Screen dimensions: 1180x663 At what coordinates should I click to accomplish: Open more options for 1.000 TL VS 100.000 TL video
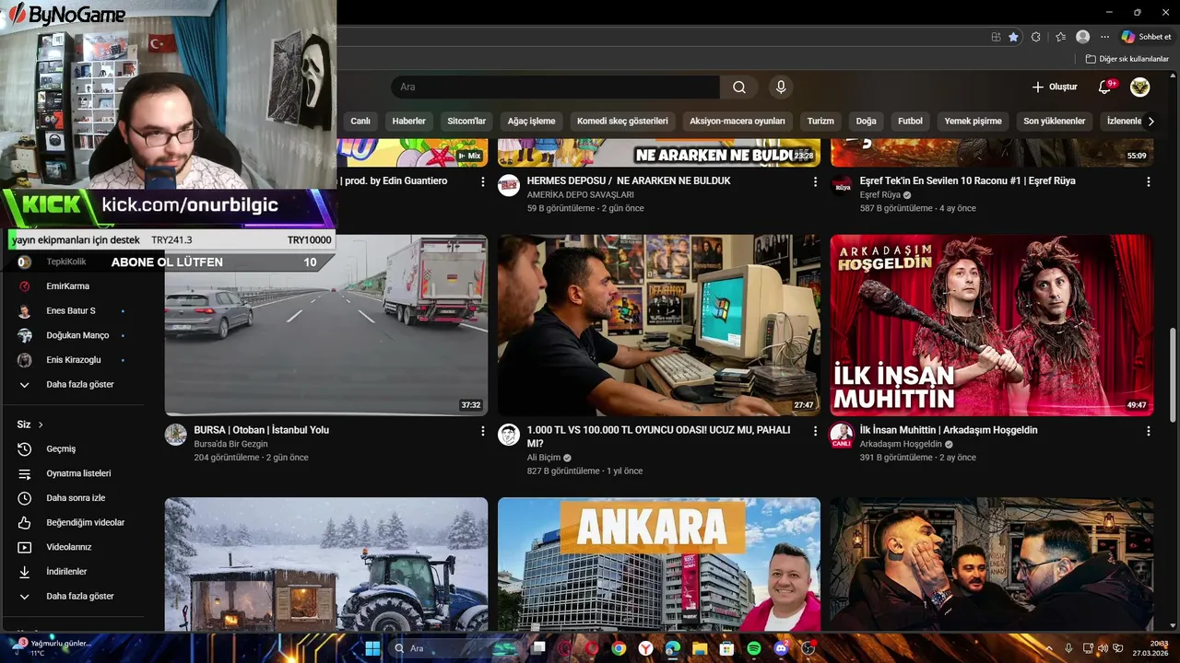tap(815, 431)
